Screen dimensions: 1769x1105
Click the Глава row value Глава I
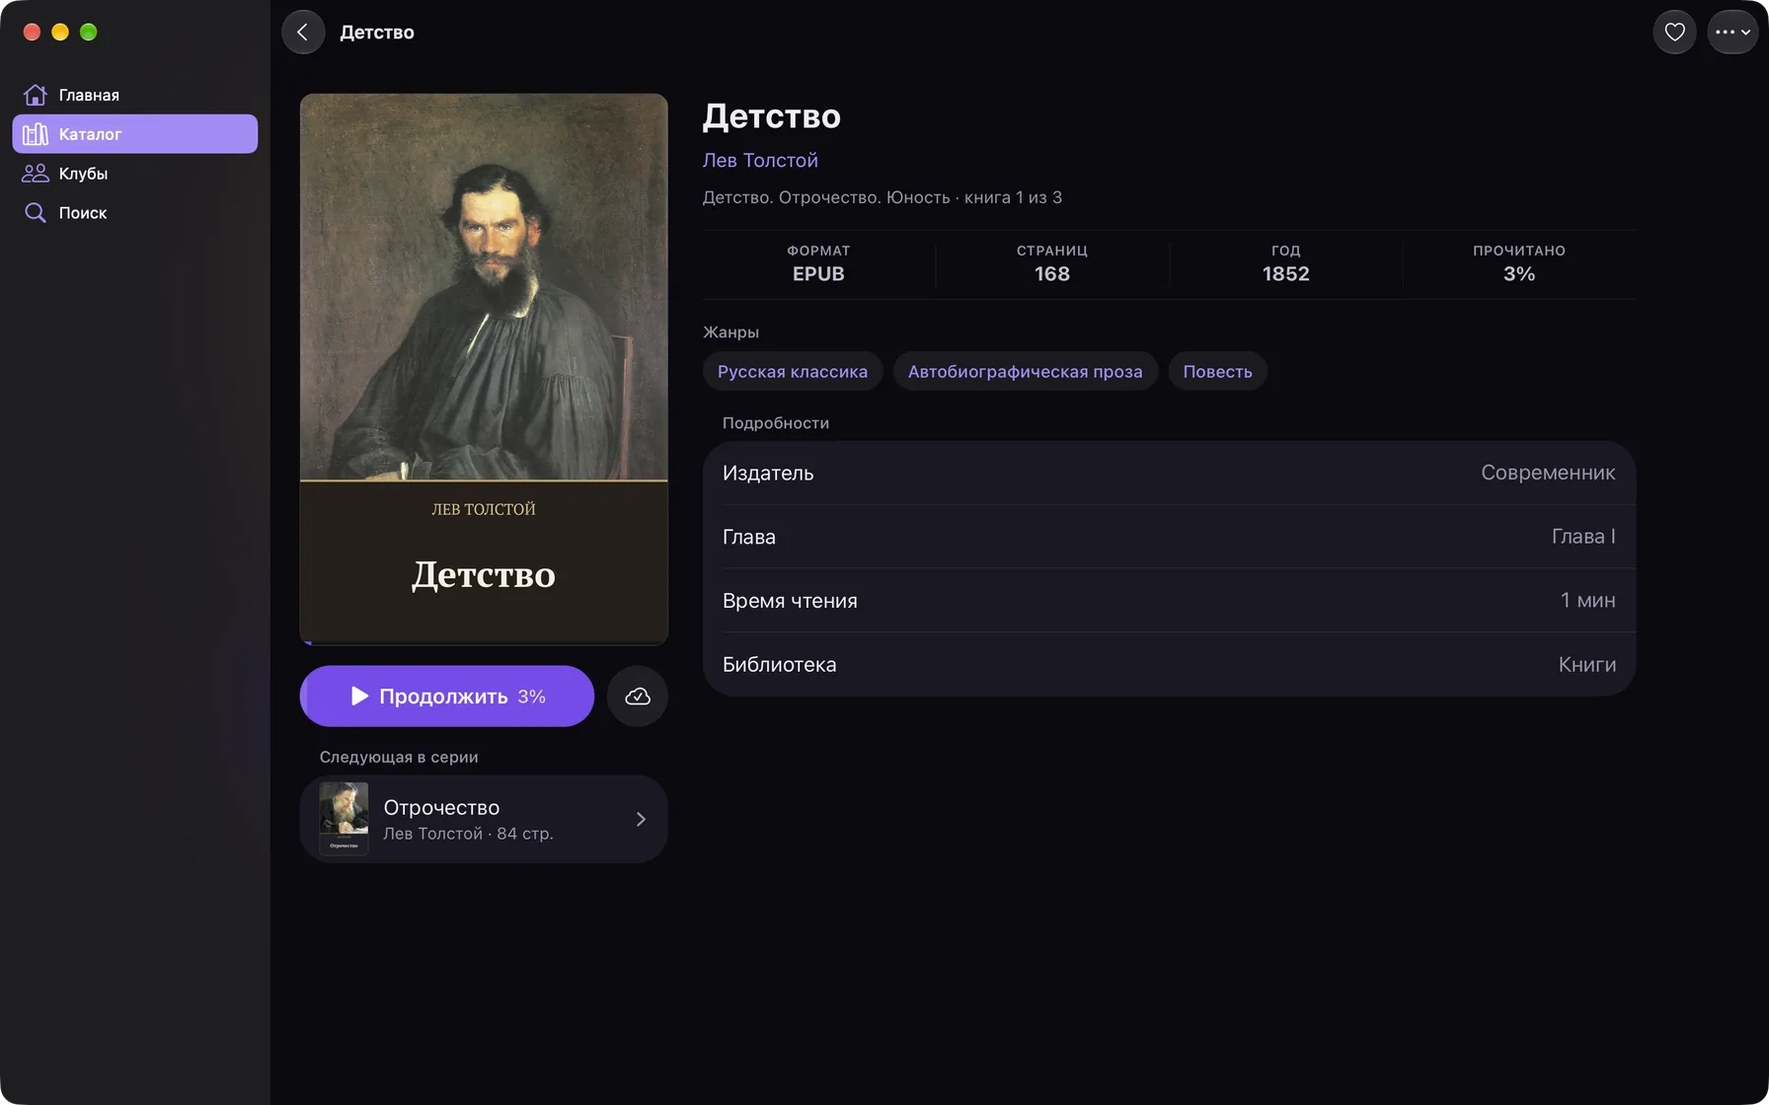pyautogui.click(x=1583, y=537)
